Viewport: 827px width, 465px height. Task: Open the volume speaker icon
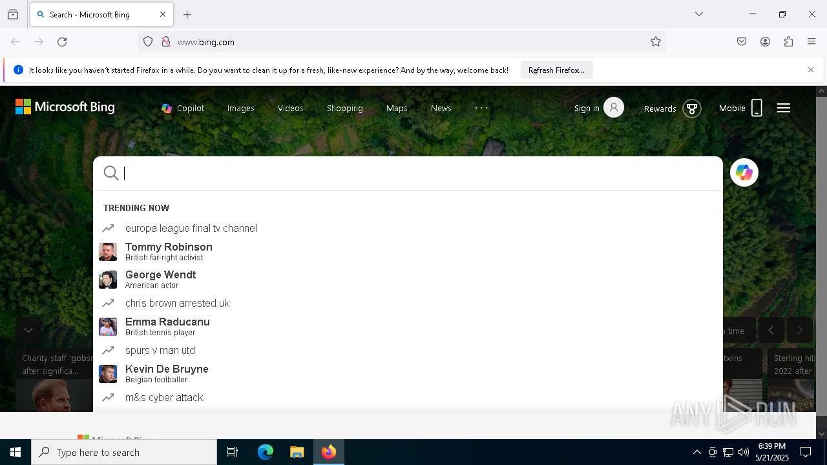744,452
